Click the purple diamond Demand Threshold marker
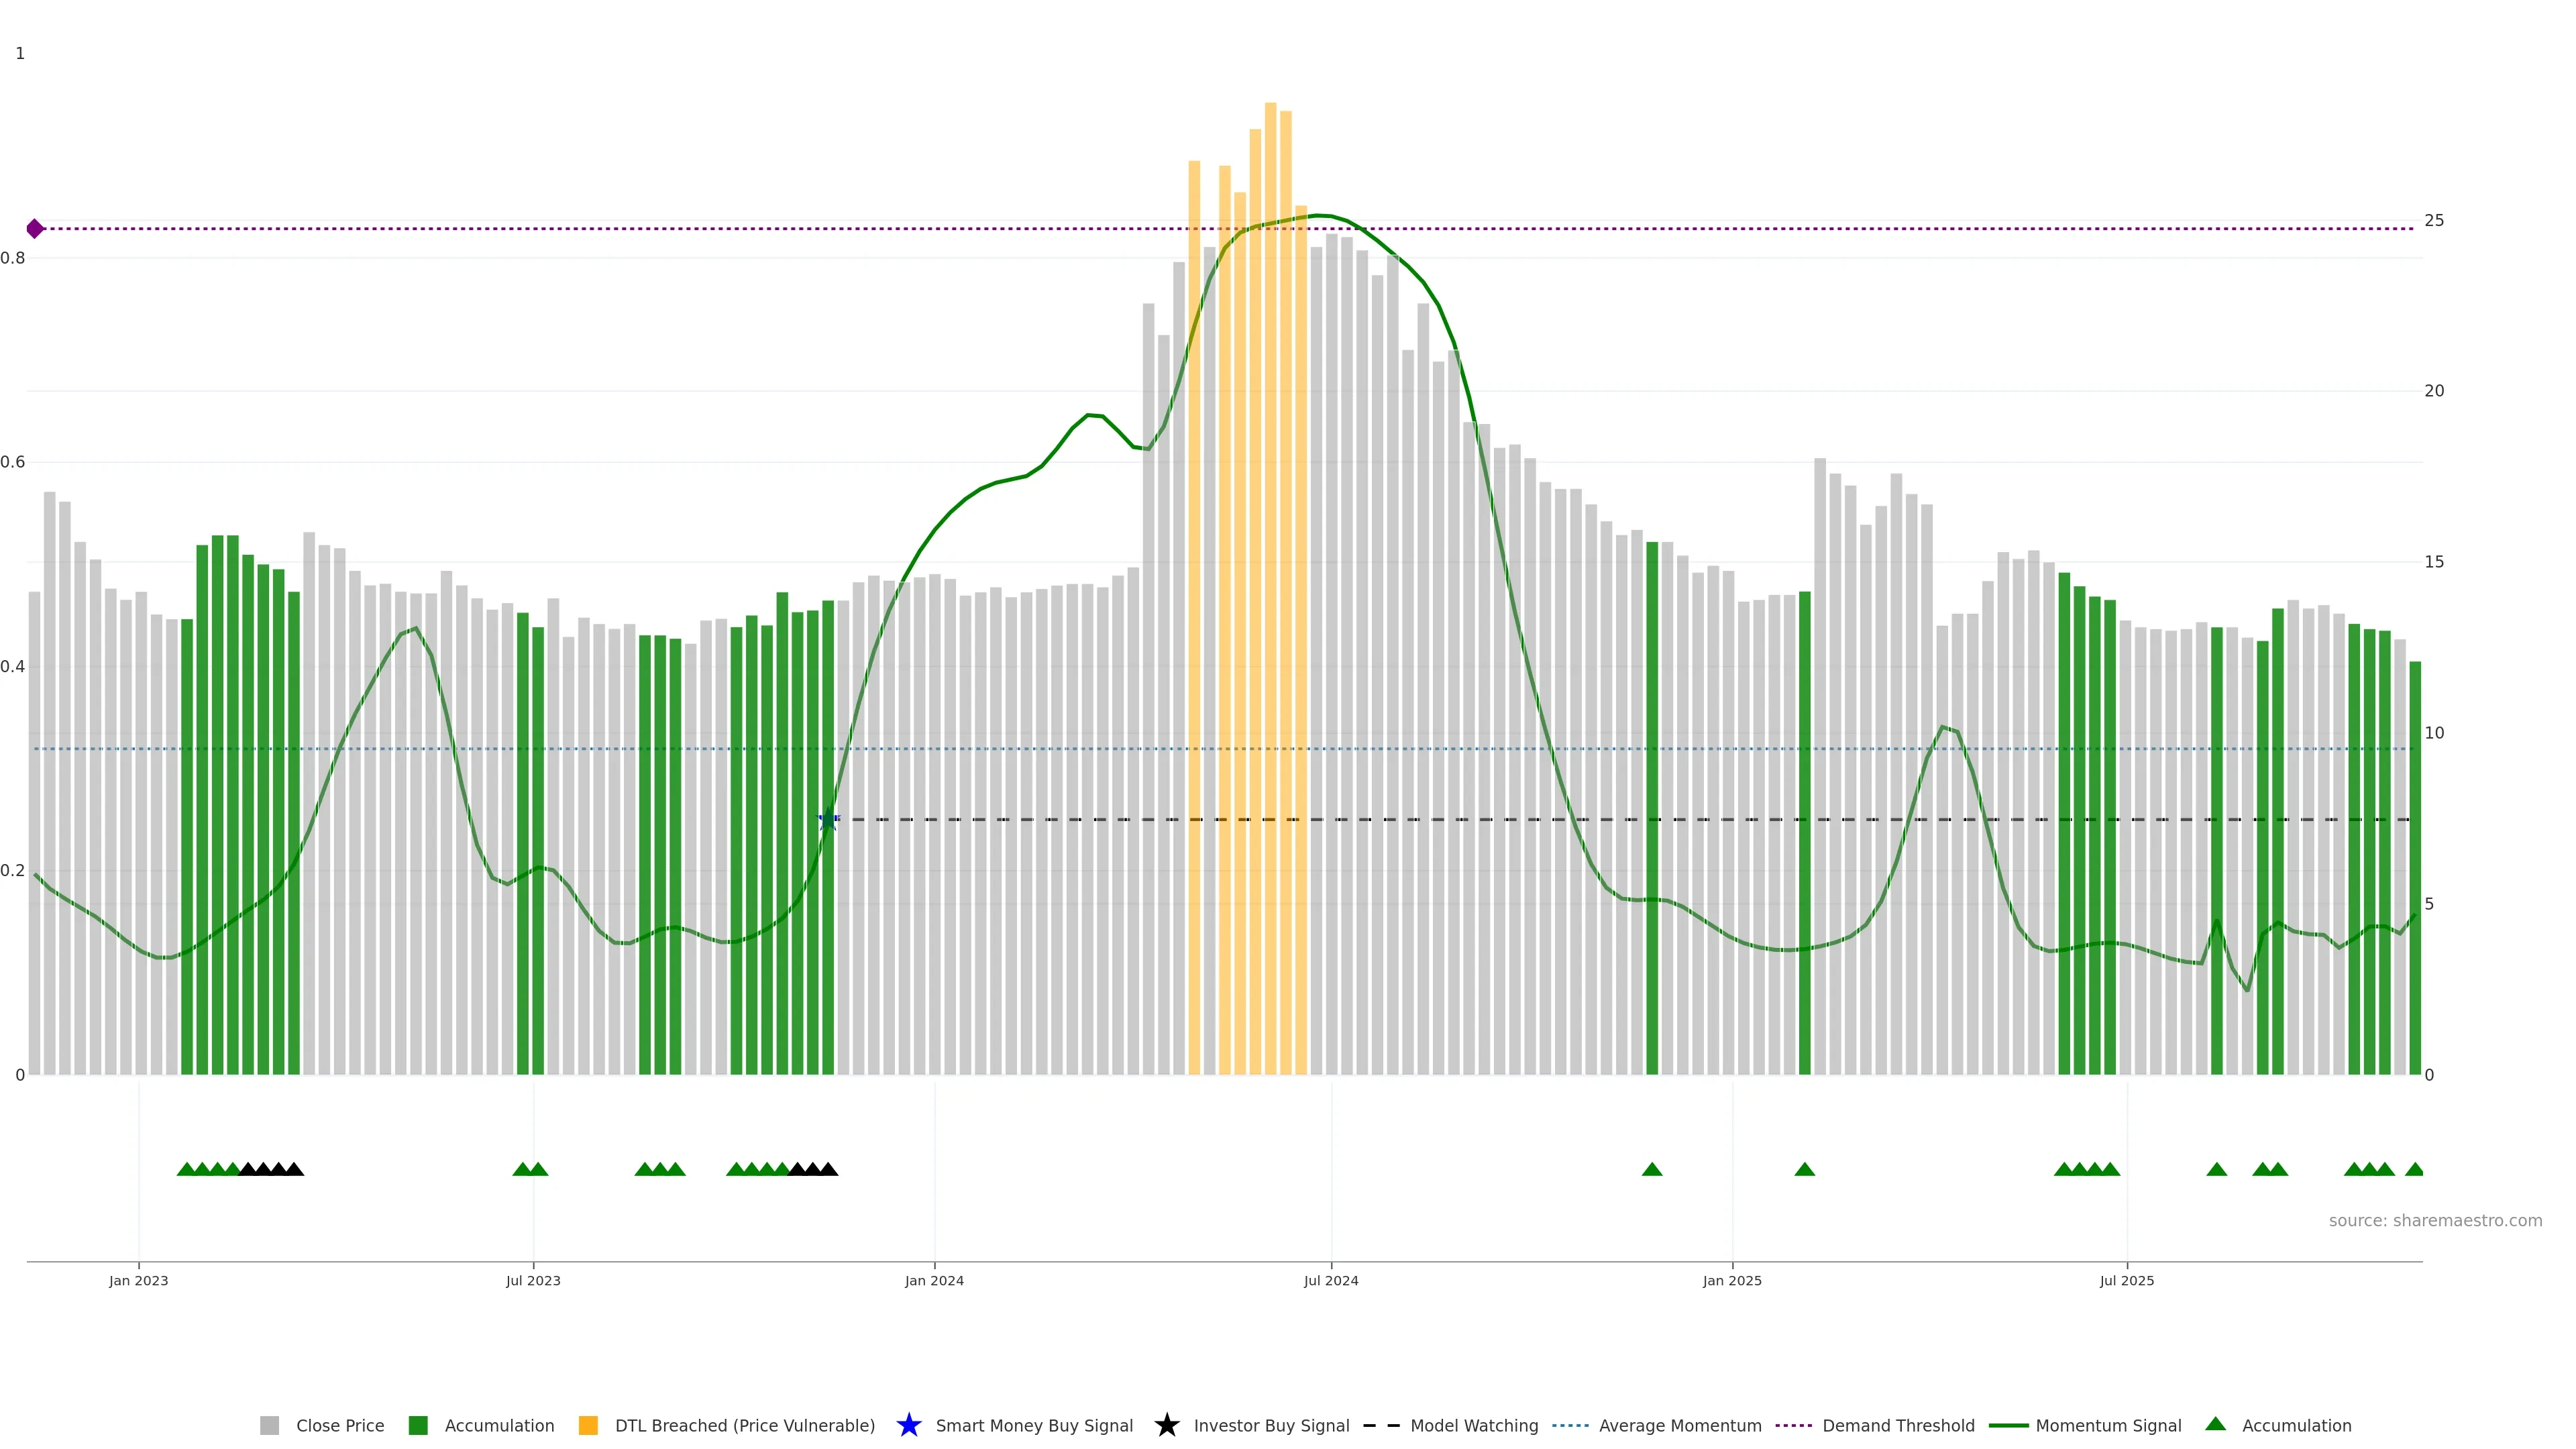 point(35,229)
